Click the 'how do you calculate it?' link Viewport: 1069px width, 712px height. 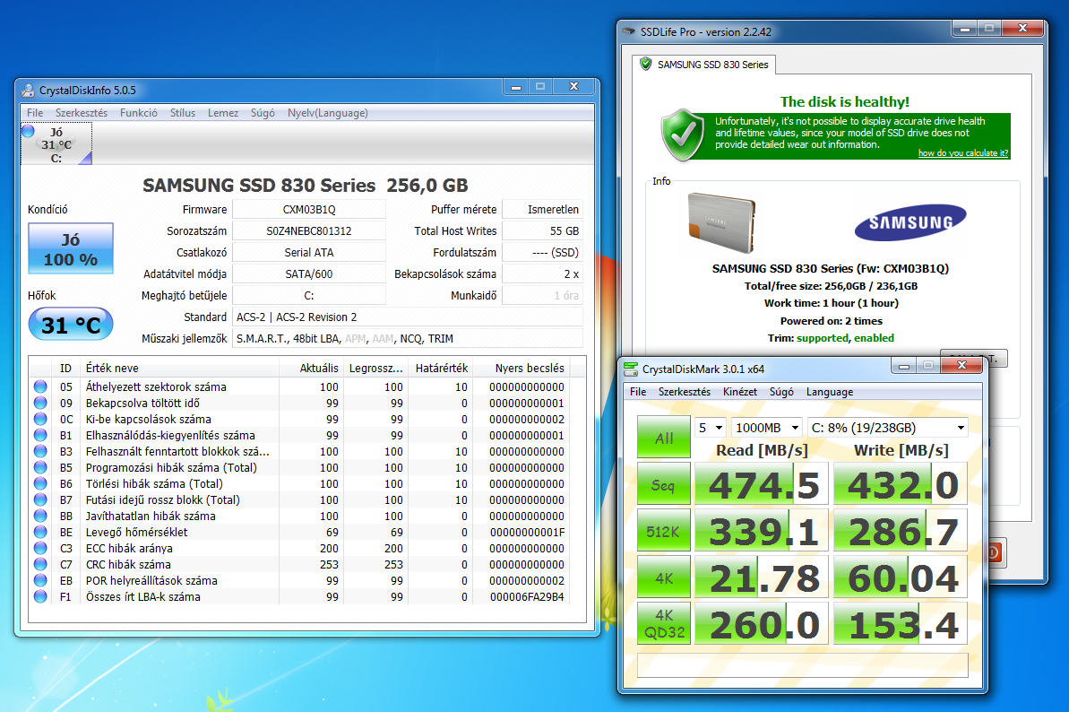pos(963,153)
